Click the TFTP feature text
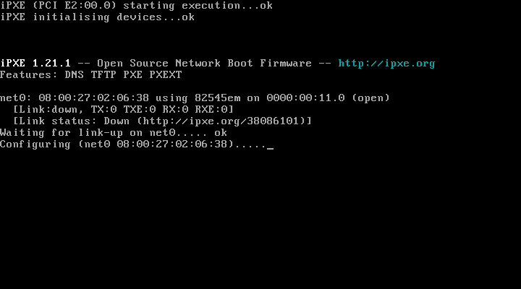 [103, 74]
